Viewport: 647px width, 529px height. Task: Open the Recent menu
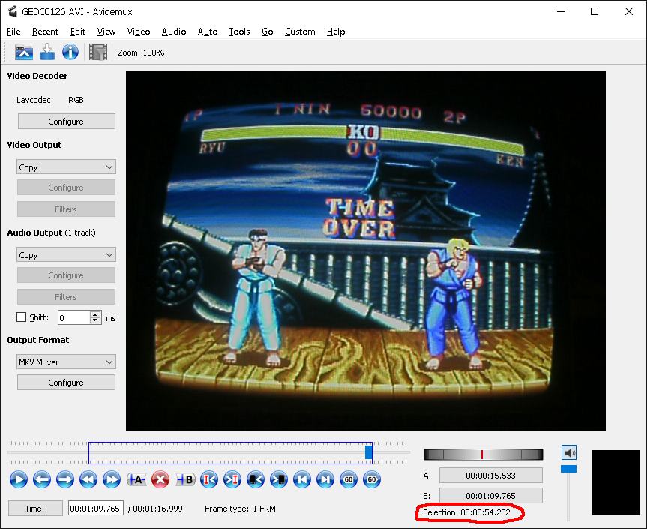pyautogui.click(x=46, y=32)
